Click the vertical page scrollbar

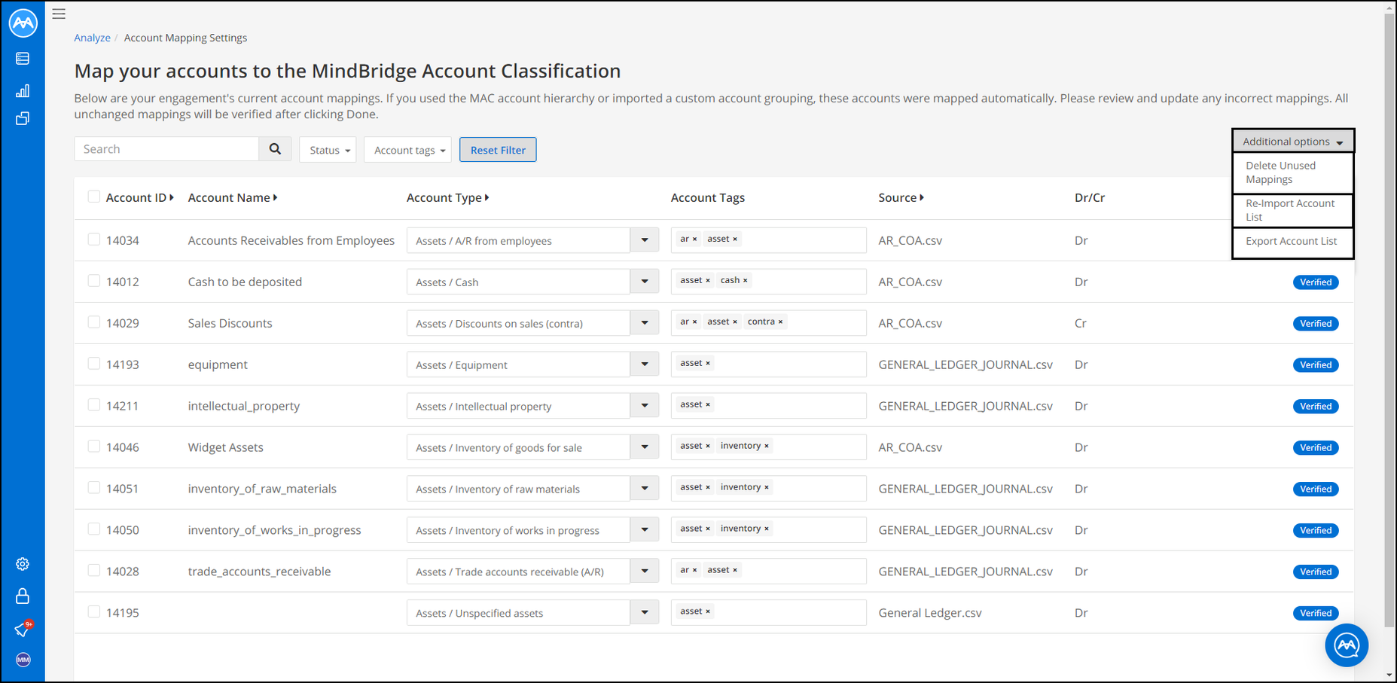[1389, 320]
